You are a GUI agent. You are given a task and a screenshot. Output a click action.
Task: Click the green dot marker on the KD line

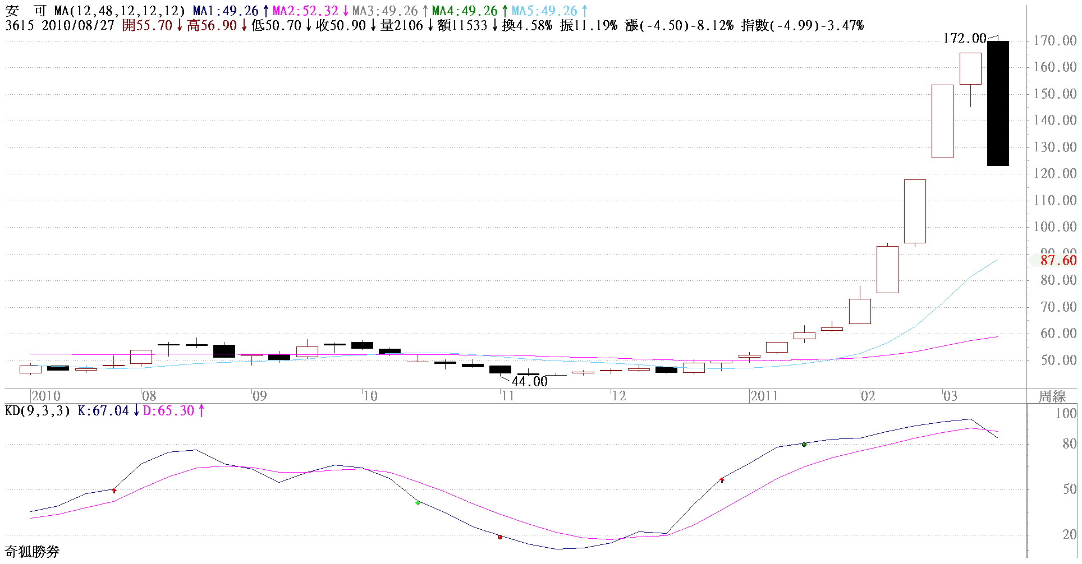[x=804, y=445]
